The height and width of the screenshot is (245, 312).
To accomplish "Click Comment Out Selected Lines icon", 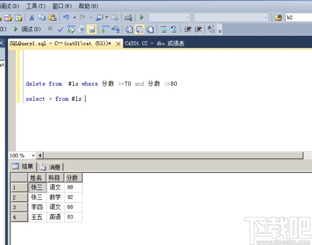I will click(x=164, y=29).
